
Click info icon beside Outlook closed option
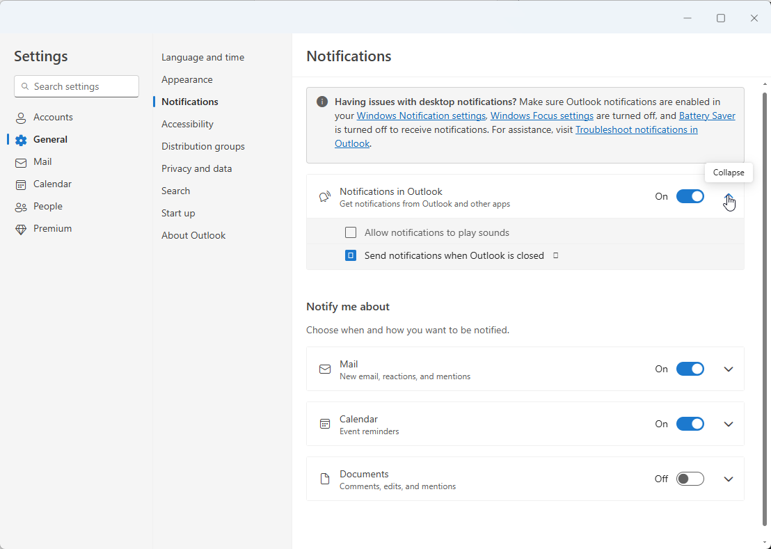(555, 255)
